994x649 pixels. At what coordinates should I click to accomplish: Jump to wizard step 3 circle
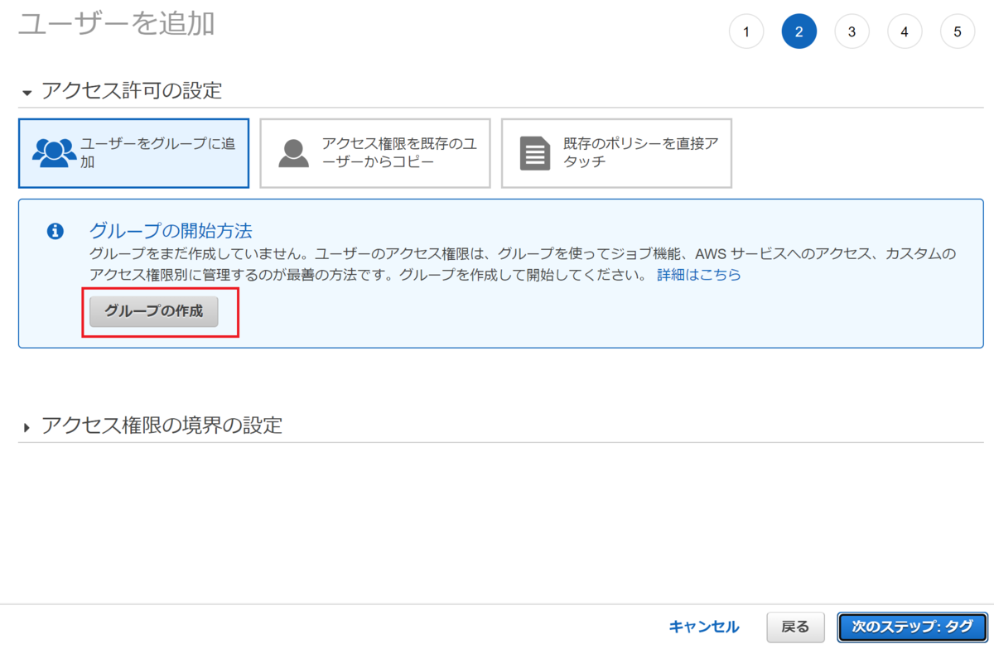852,31
